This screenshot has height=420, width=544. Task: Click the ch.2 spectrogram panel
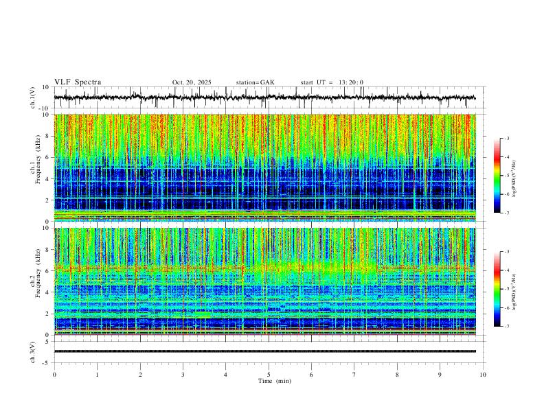(x=264, y=281)
